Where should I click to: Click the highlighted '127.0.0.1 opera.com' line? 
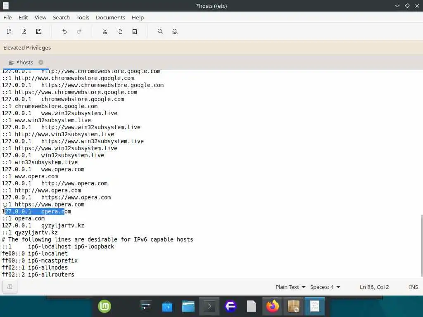point(36,211)
